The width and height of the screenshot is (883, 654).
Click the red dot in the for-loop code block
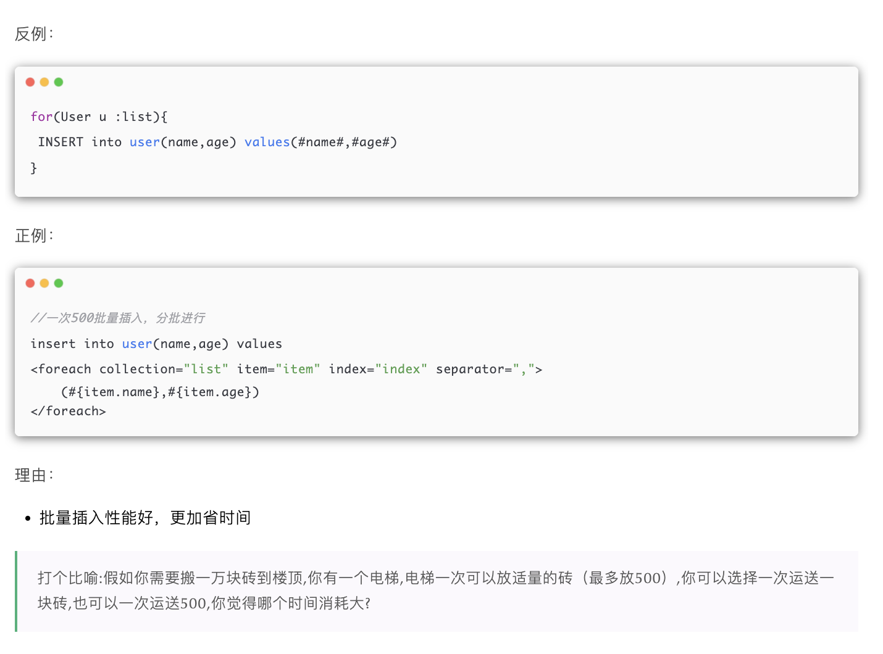pos(30,82)
